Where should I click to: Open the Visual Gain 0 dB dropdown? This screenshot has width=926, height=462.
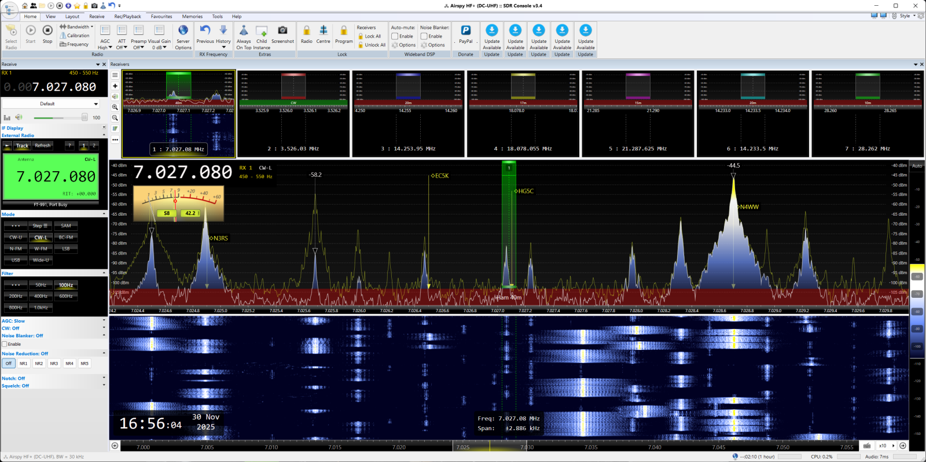[x=159, y=47]
